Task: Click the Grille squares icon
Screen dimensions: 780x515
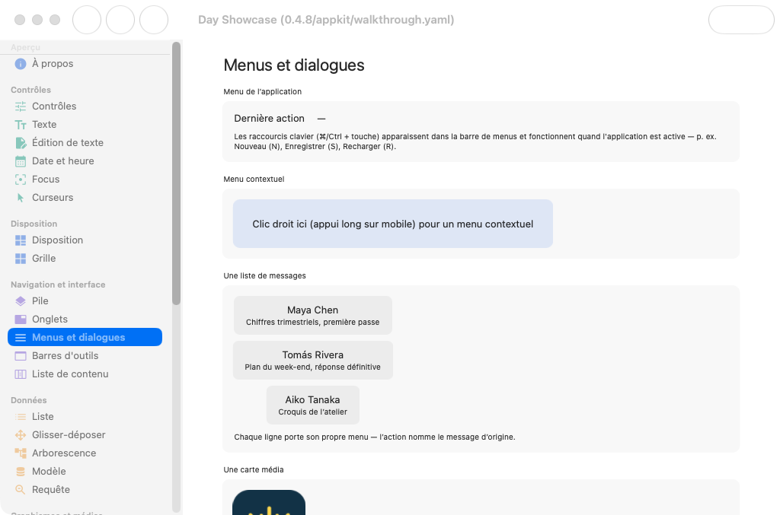Action: coord(21,259)
